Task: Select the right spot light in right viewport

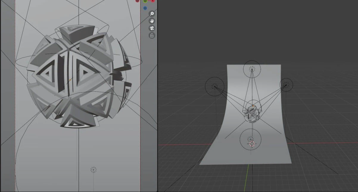Action: pyautogui.click(x=286, y=85)
